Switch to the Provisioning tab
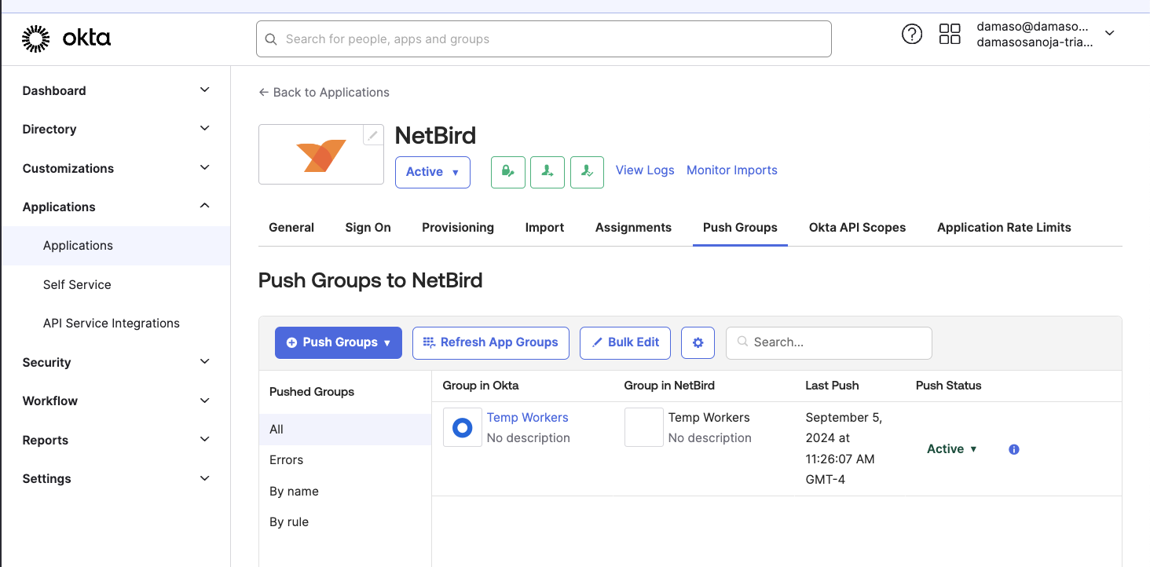1150x567 pixels. 458,227
